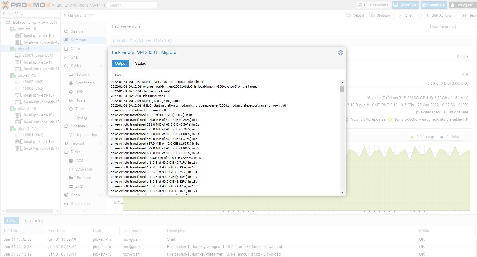The image size is (477, 257).
Task: Click the Certificates icon under System
Action: pyautogui.click(x=71, y=83)
